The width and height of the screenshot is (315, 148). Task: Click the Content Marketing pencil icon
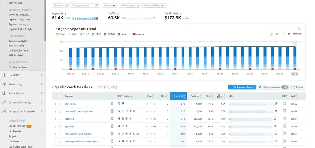4,102
